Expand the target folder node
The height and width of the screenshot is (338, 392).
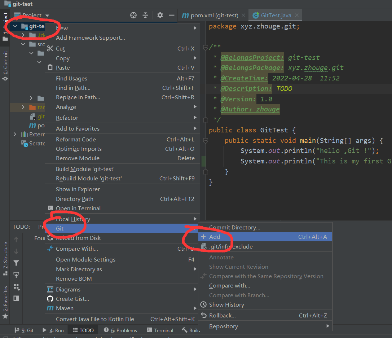23,107
